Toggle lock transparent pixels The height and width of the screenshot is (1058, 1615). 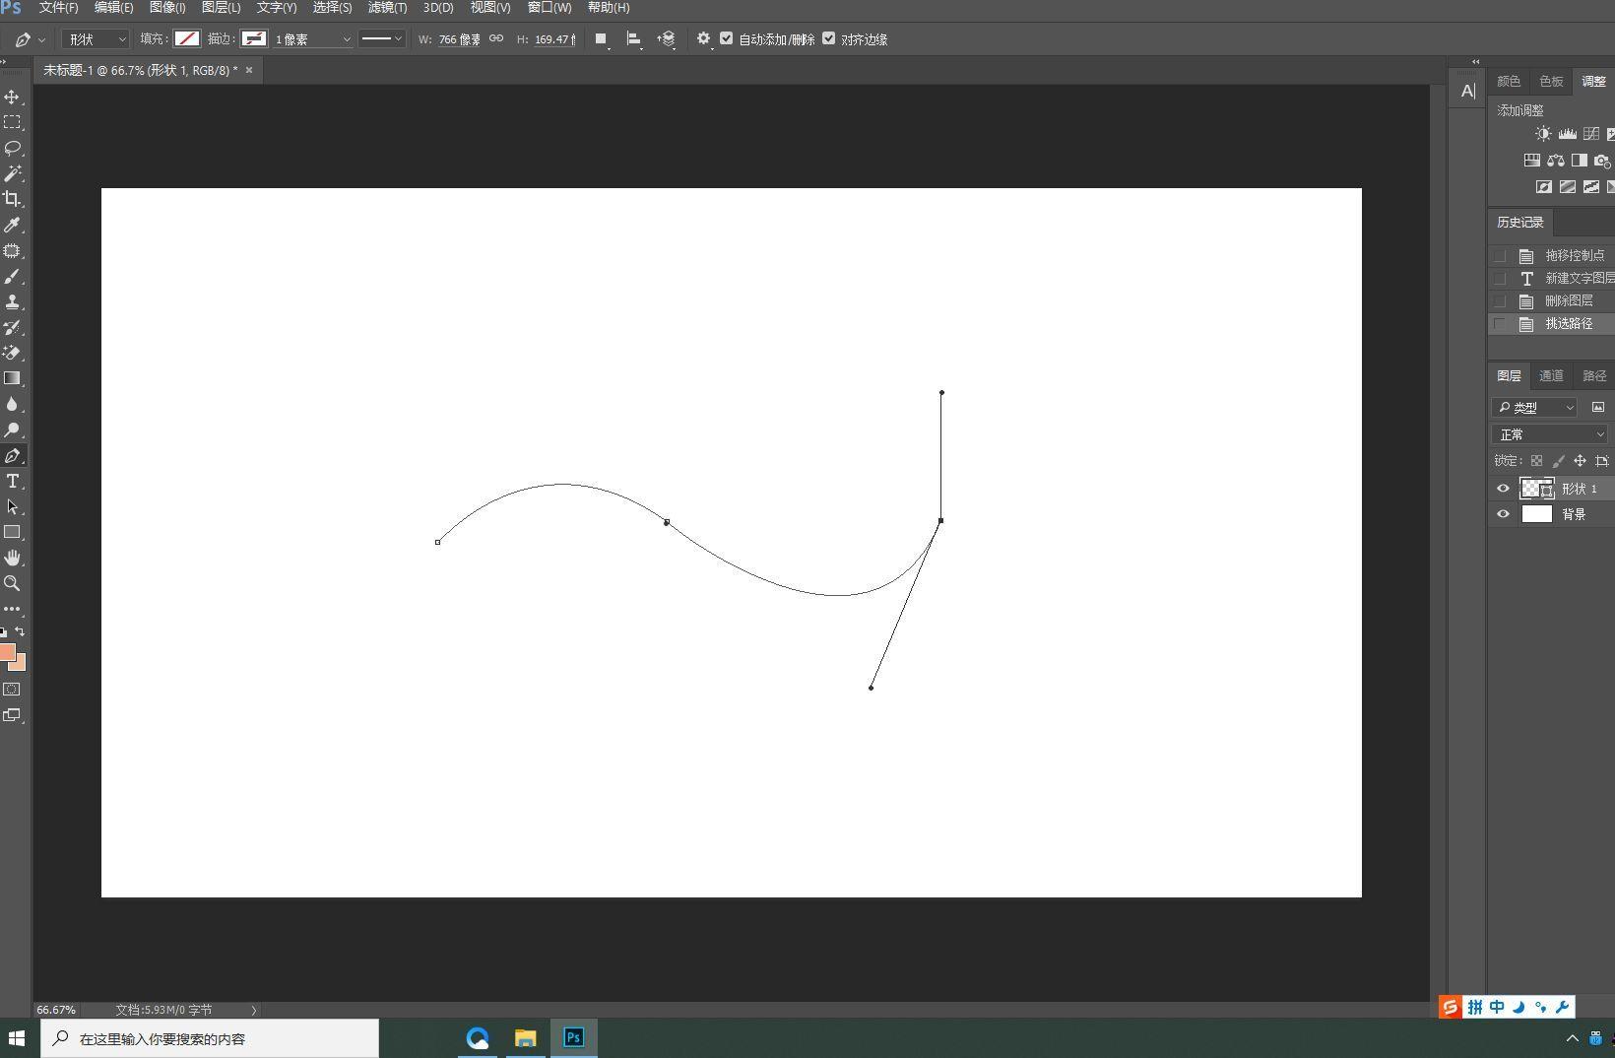(1536, 461)
